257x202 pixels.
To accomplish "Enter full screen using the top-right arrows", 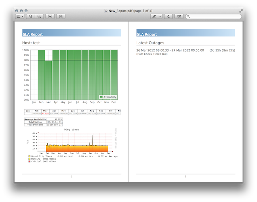I will coord(240,11).
